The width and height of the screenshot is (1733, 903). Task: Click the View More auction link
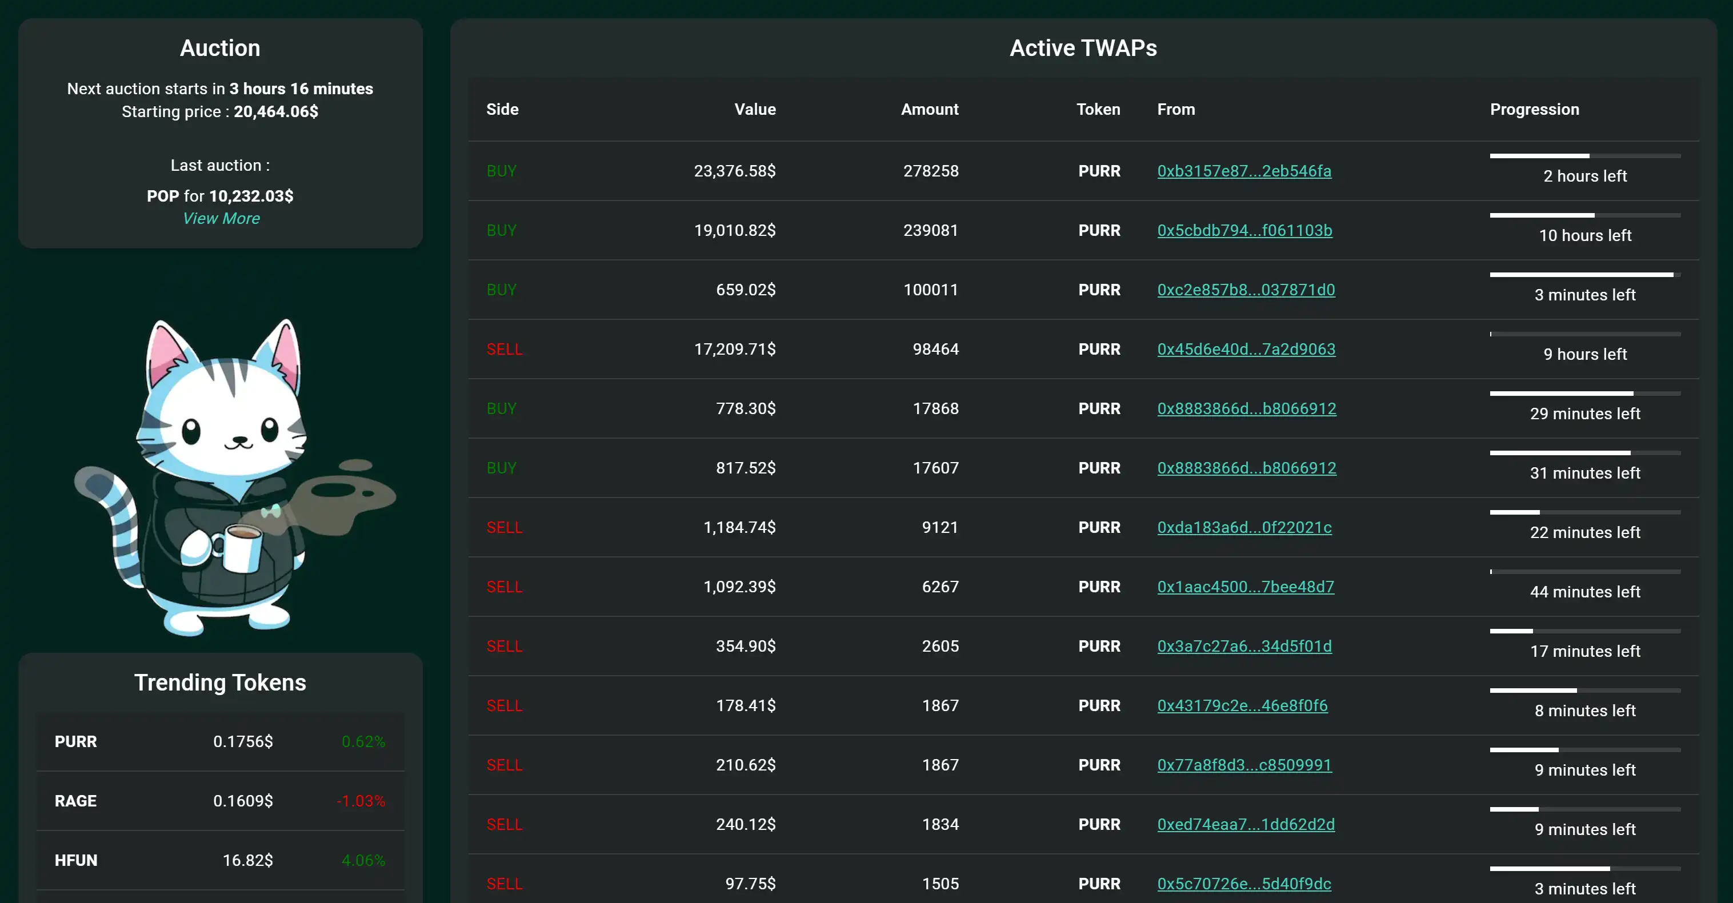[x=221, y=219]
